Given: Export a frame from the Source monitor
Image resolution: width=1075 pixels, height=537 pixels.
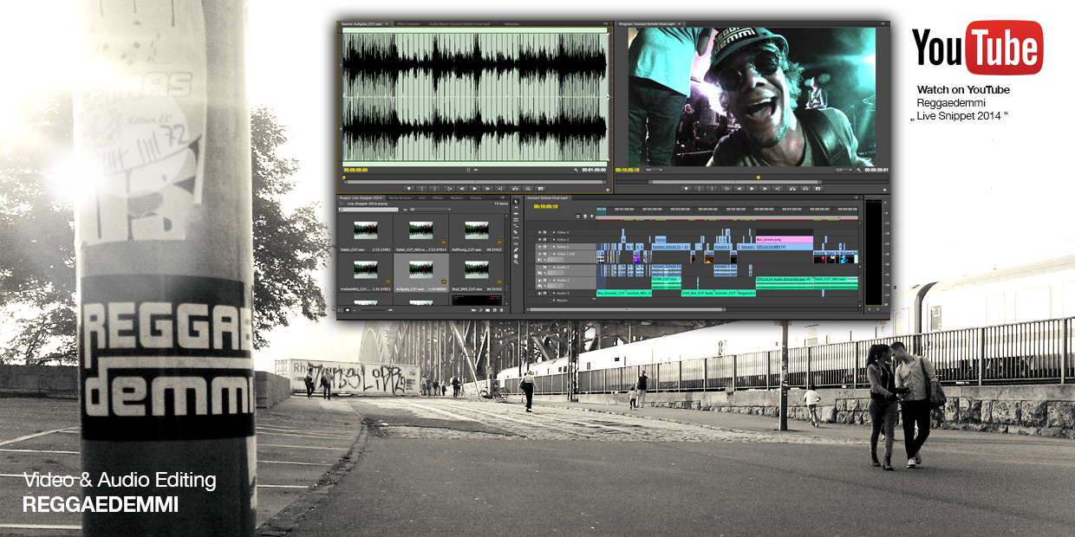Looking at the screenshot, I should [541, 188].
